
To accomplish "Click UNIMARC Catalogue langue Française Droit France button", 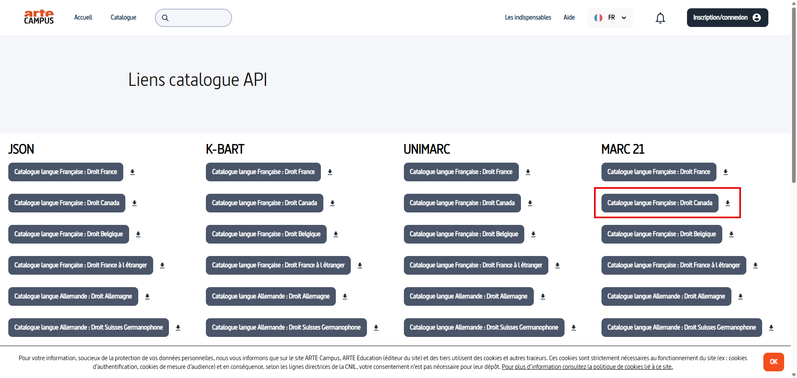I will (x=461, y=172).
